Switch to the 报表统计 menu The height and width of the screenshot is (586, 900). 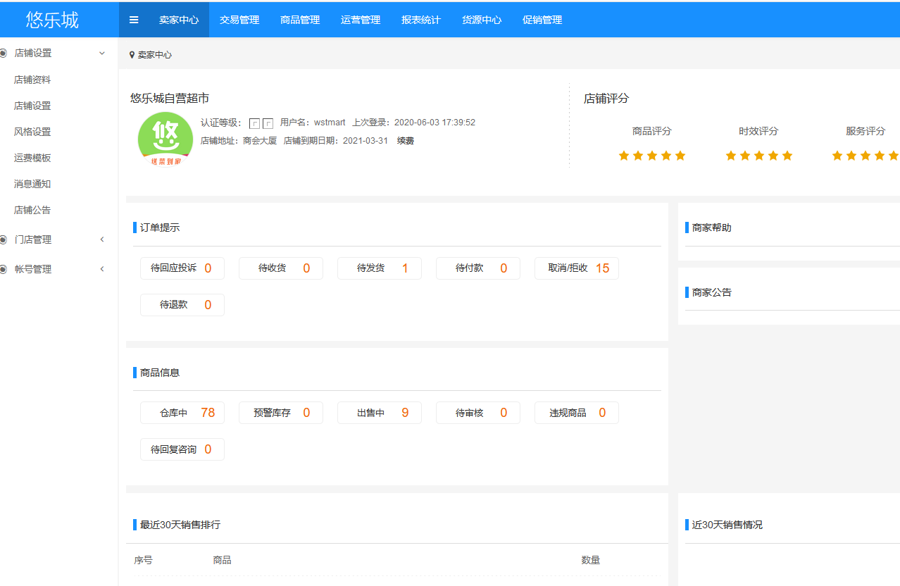tap(420, 20)
